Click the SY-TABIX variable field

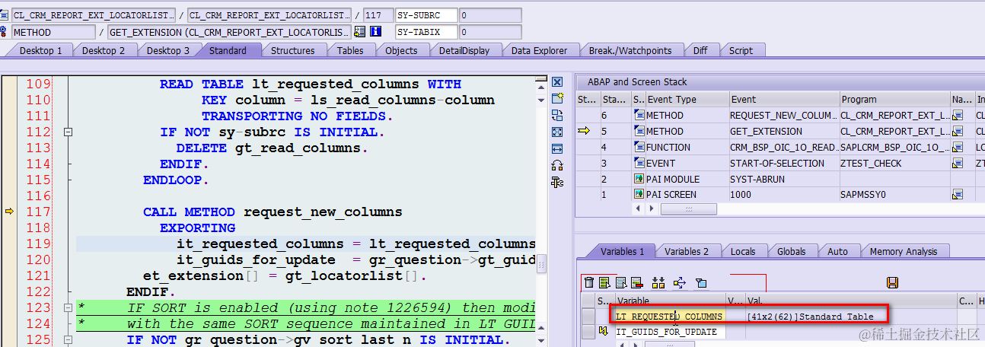pyautogui.click(x=426, y=32)
